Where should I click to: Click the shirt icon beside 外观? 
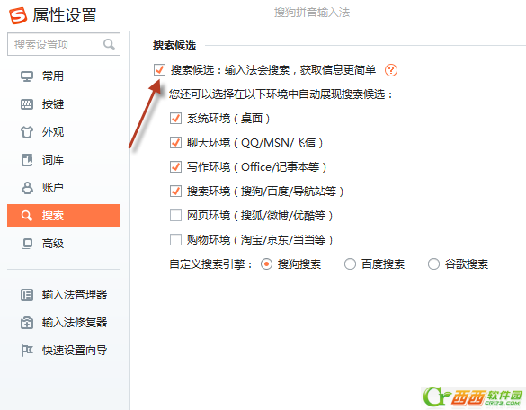pyautogui.click(x=27, y=132)
